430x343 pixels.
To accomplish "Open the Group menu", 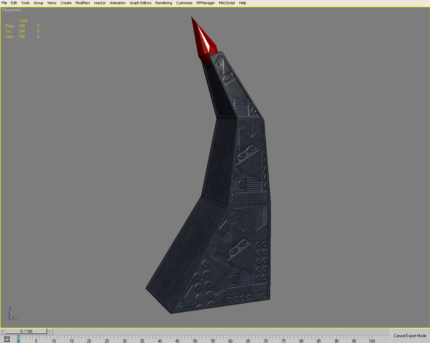I will (x=38, y=3).
